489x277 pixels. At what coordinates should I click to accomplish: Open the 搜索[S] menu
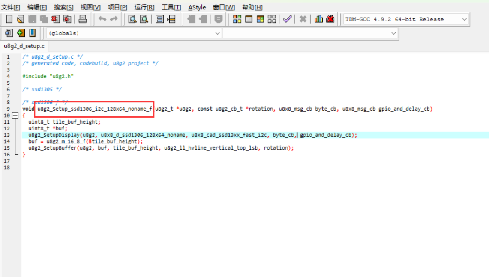[x=63, y=7]
